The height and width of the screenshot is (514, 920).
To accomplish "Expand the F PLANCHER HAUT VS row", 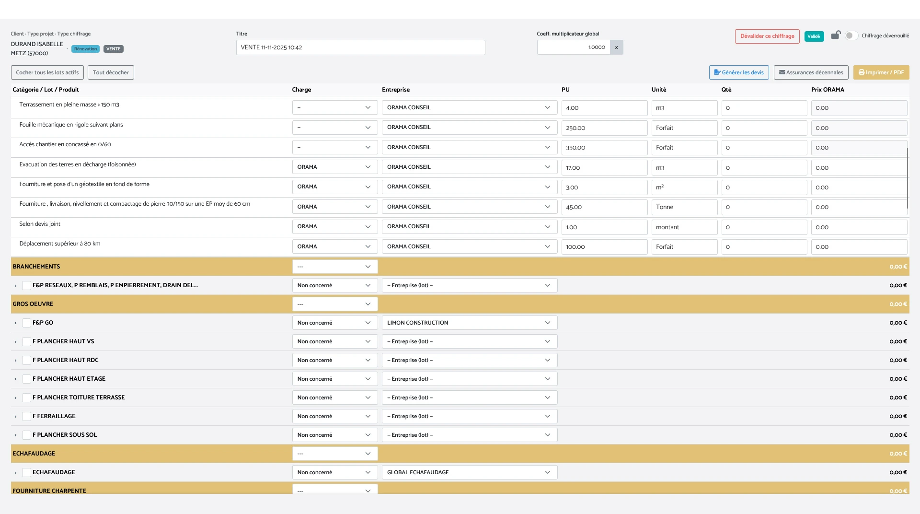I will click(x=16, y=342).
